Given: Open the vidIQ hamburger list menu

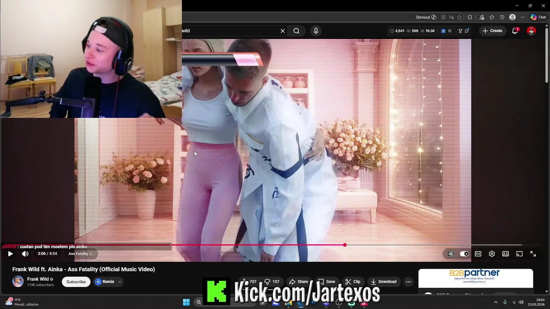Looking at the screenshot, I should pyautogui.click(x=449, y=31).
